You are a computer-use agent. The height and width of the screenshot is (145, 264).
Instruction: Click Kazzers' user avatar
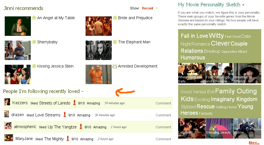[7, 102]
